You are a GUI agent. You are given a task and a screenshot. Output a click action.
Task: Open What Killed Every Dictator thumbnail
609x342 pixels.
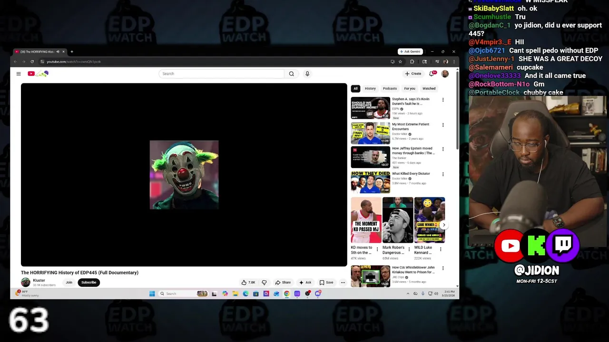pyautogui.click(x=370, y=182)
